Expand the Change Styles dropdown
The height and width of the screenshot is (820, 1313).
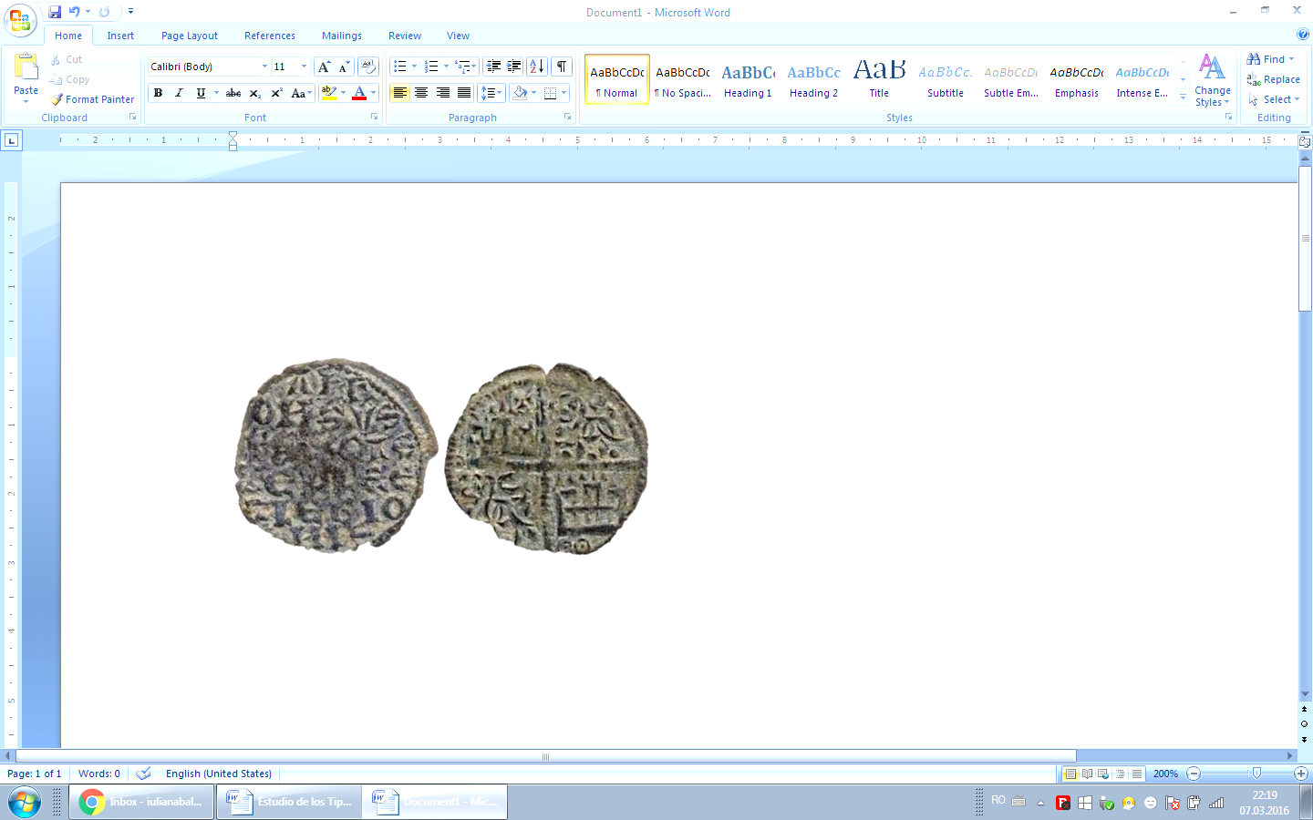(x=1212, y=80)
